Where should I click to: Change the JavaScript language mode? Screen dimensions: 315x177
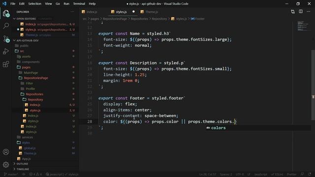pos(261,174)
